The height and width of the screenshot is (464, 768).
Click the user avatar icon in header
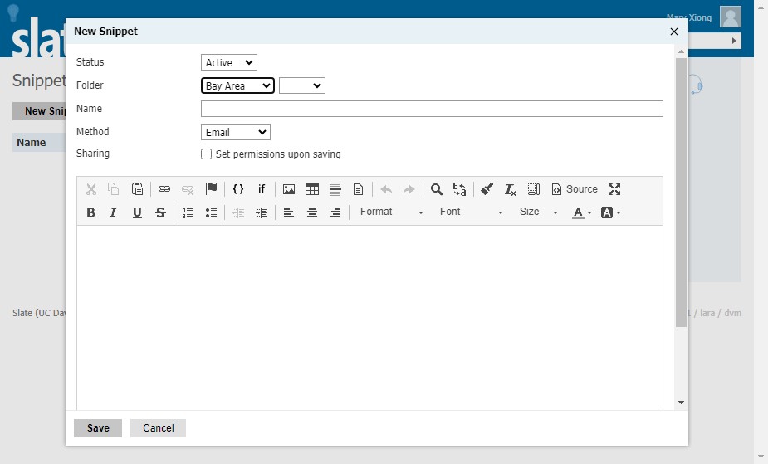pyautogui.click(x=731, y=17)
